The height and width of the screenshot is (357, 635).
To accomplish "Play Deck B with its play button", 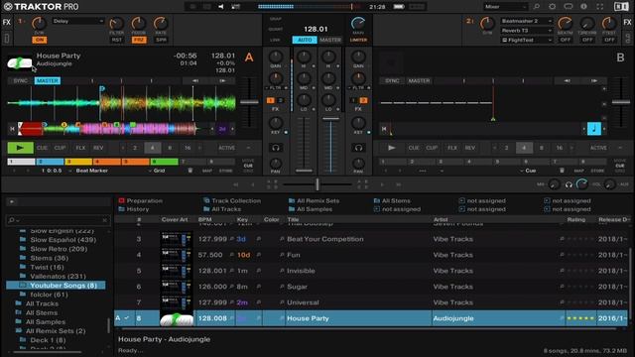I will pos(392,148).
